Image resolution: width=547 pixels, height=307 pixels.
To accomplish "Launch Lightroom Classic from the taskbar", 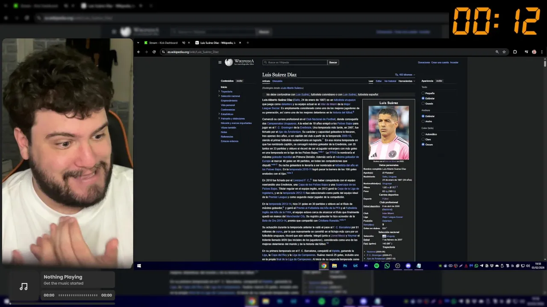I will pos(356,266).
